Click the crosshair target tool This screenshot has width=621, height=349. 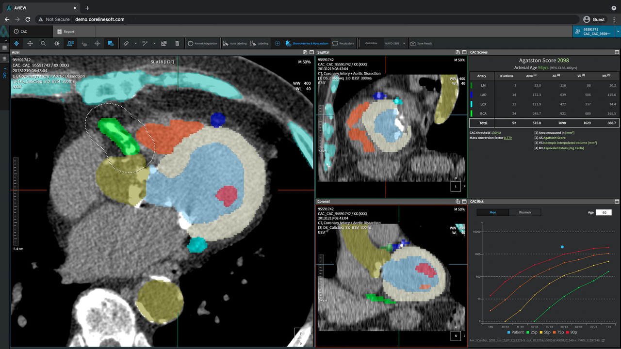(x=97, y=44)
